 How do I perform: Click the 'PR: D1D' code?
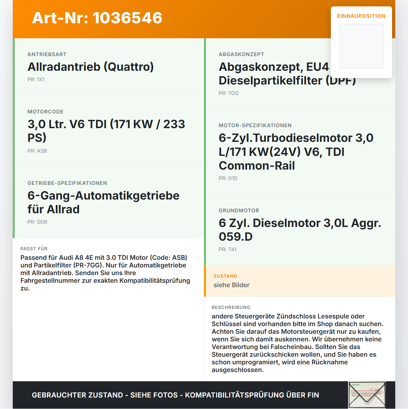228,178
